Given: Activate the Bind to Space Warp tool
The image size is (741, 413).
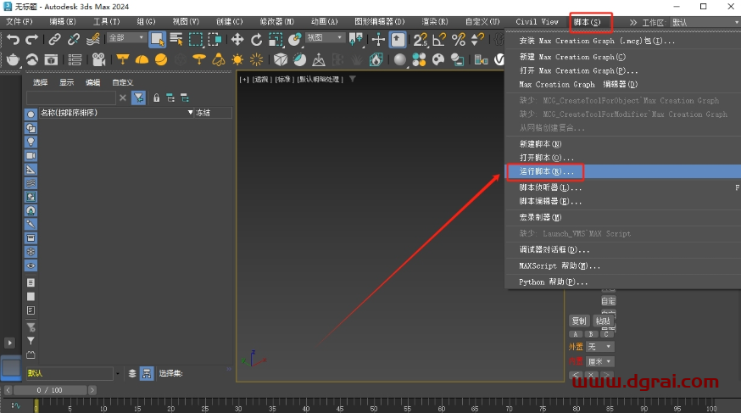Looking at the screenshot, I should [x=93, y=39].
